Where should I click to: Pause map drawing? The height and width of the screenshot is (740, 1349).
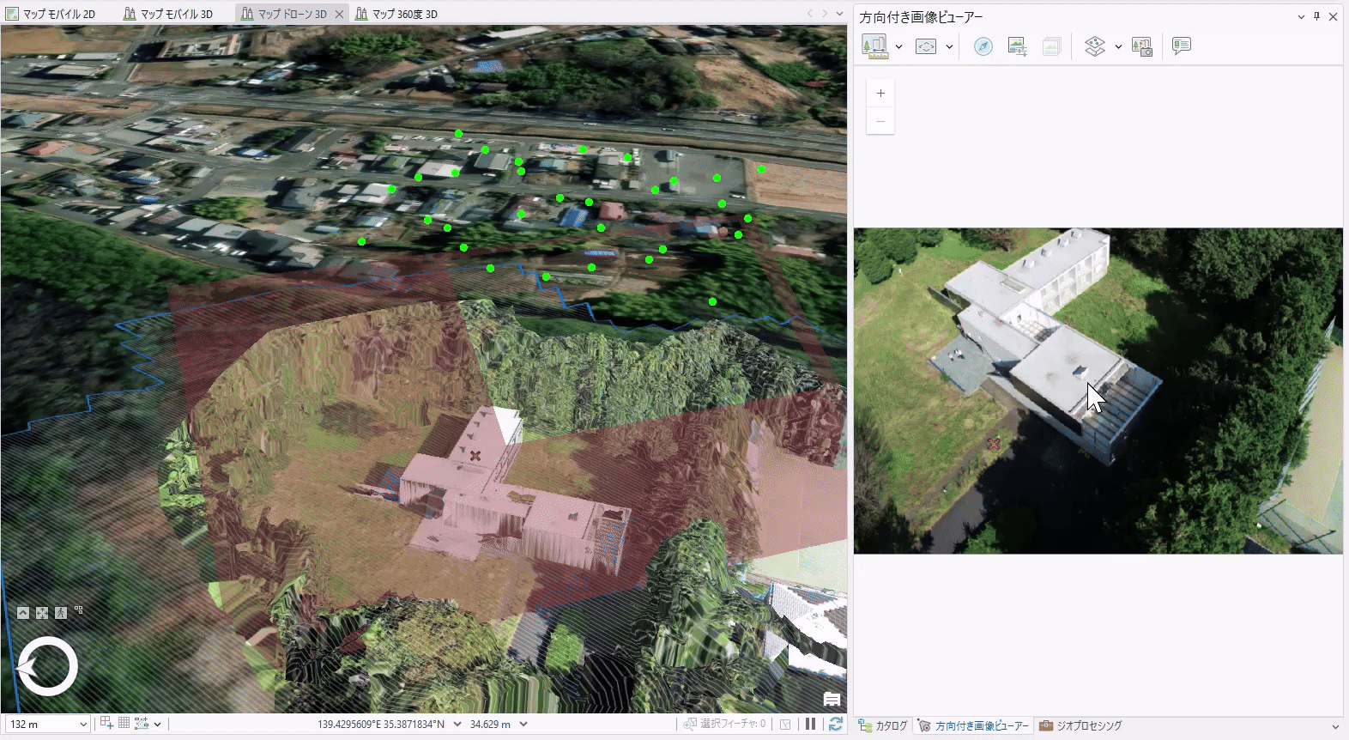(810, 725)
